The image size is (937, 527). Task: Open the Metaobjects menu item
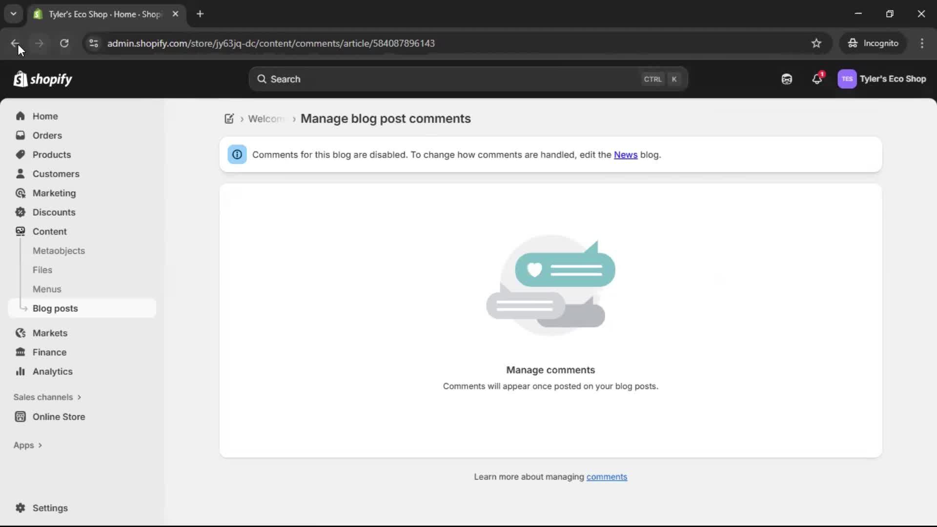coord(59,251)
